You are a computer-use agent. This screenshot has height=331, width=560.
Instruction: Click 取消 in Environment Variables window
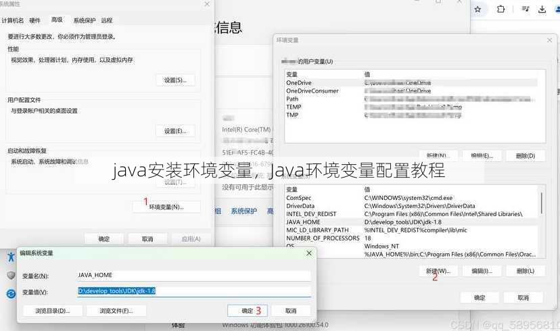pyautogui.click(x=523, y=297)
